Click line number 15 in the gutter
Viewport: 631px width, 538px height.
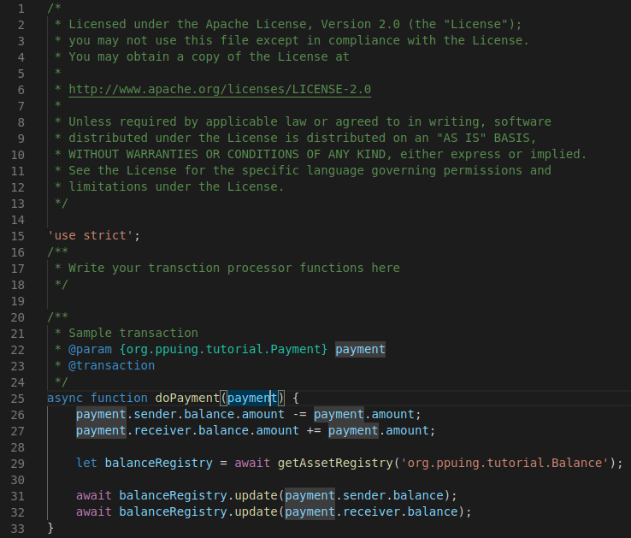pyautogui.click(x=18, y=236)
